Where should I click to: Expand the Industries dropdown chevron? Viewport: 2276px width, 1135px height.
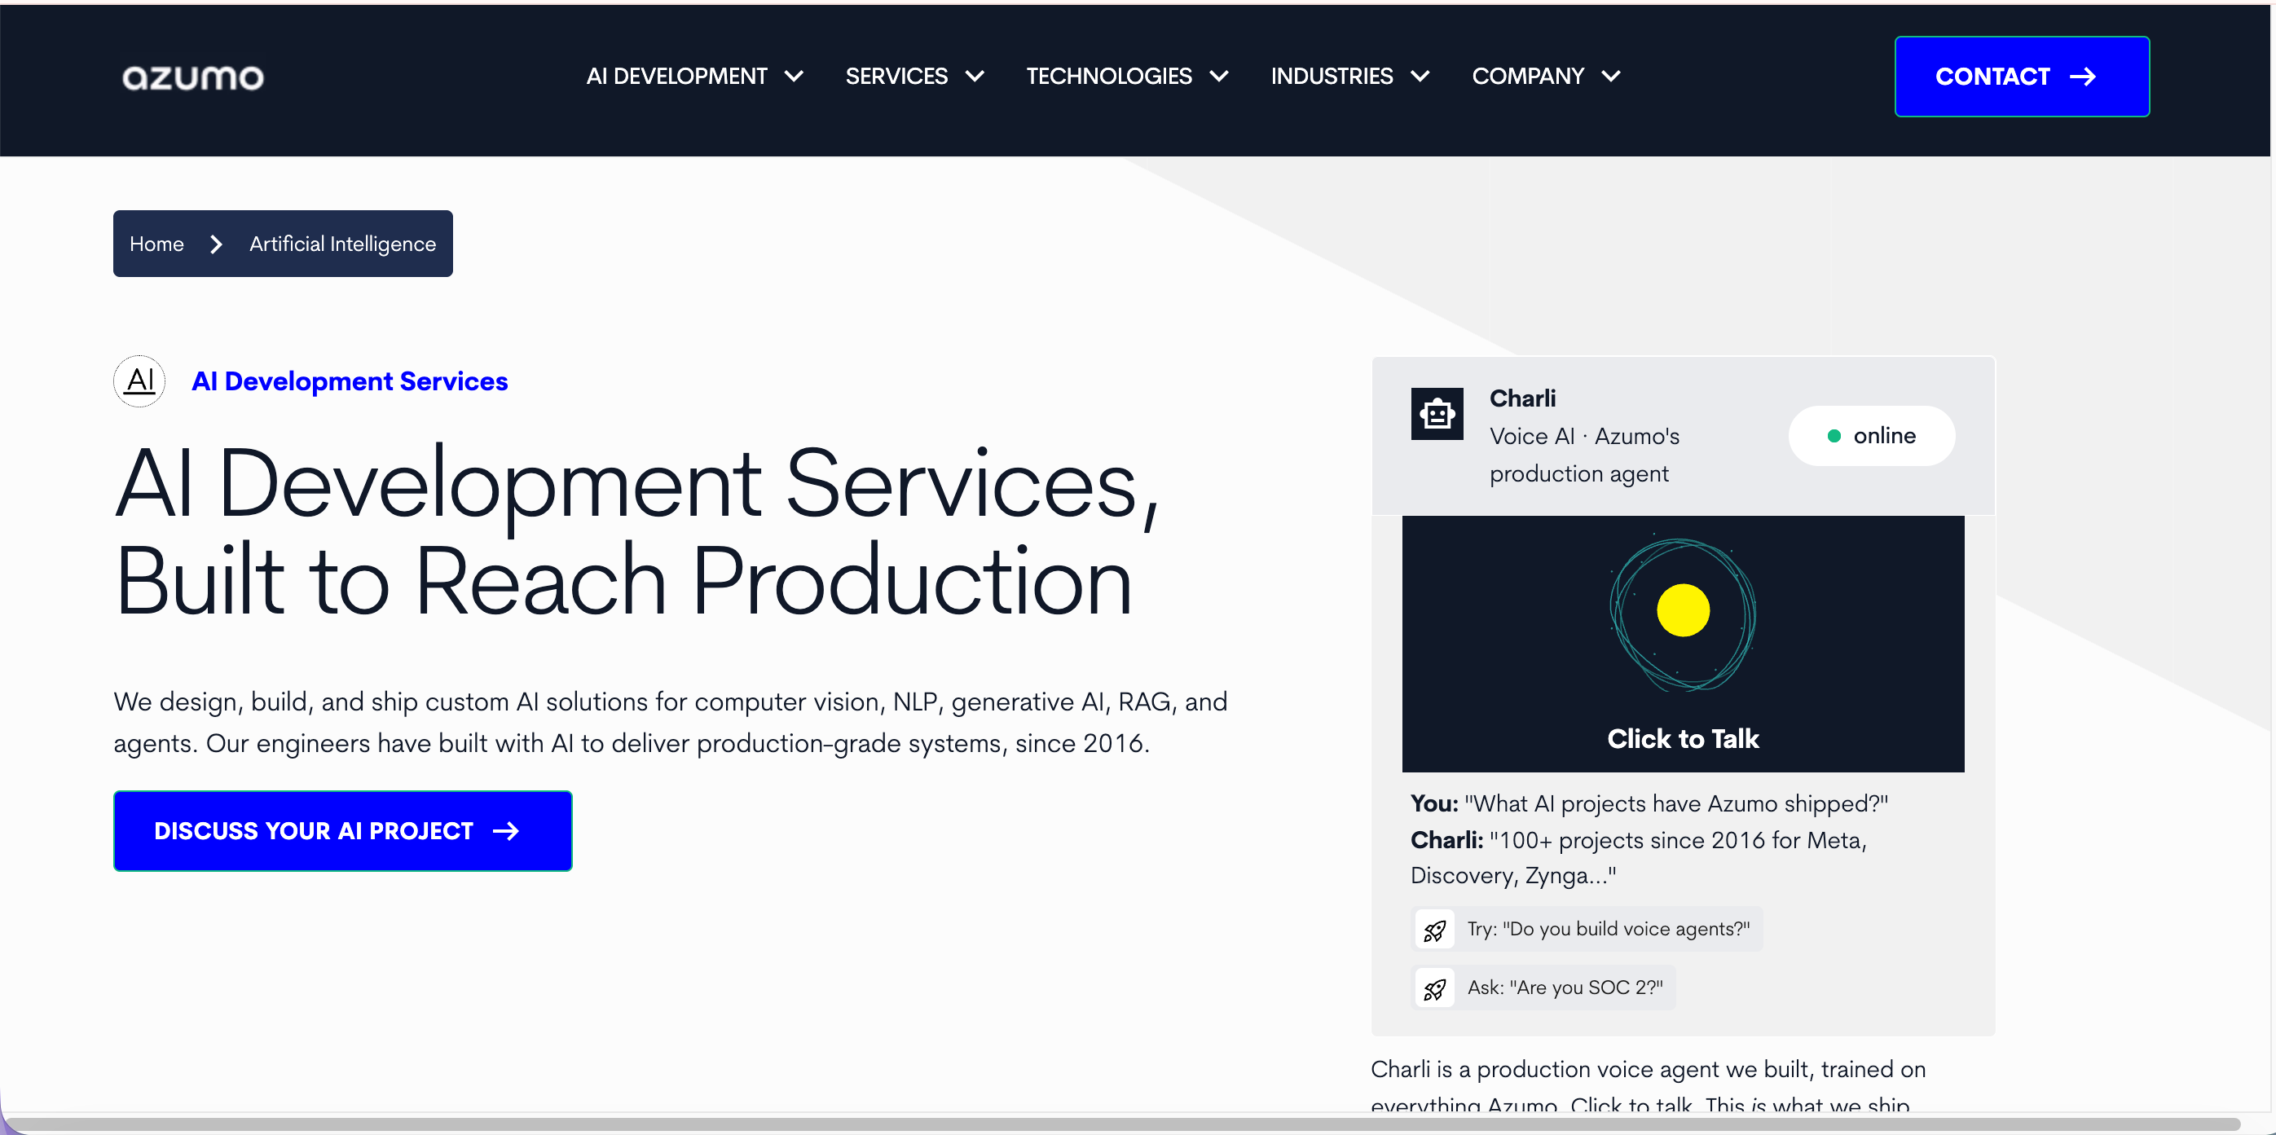tap(1420, 77)
